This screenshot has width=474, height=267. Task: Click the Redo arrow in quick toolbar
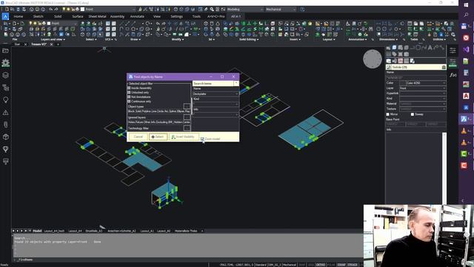(56, 10)
